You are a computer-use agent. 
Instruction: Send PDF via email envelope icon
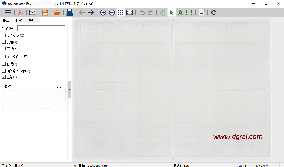click(x=33, y=13)
